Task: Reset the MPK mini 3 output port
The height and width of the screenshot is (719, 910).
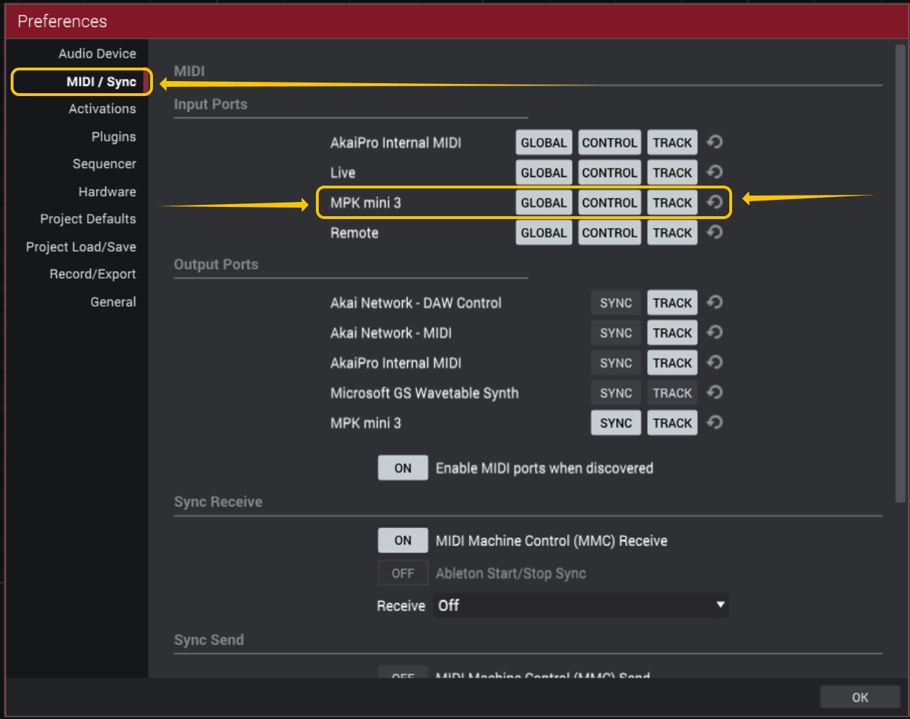Action: point(715,422)
